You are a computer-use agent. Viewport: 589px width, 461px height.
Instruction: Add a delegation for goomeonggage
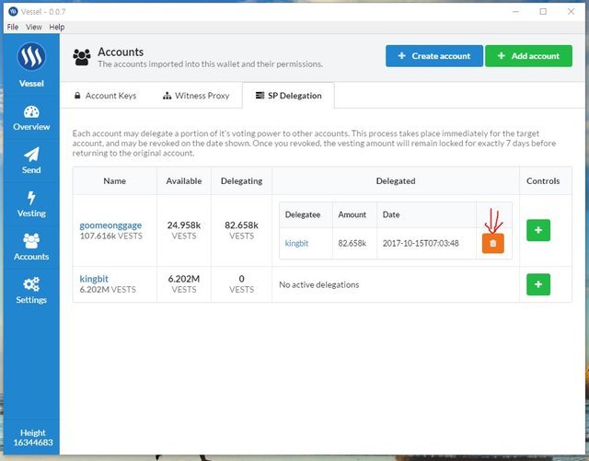[537, 231]
